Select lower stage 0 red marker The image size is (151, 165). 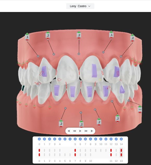(39, 155)
